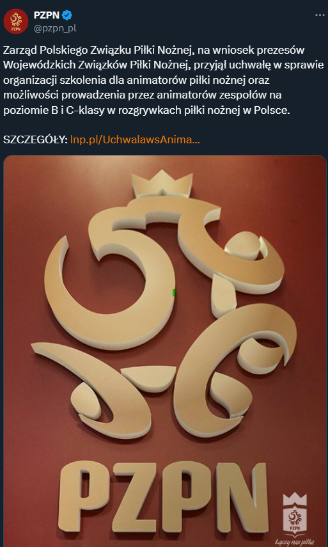
Task: Click the blue verified badge
Action: coord(67,15)
